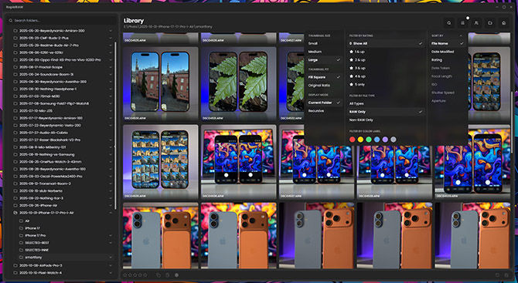Click the star icon of 5 only
This screenshot has width=518, height=283.
click(352, 85)
